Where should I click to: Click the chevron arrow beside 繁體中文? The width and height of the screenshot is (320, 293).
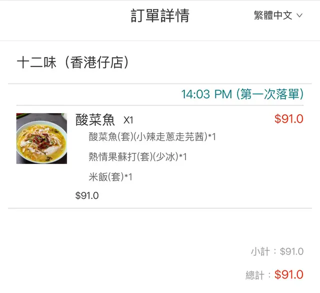coord(300,16)
